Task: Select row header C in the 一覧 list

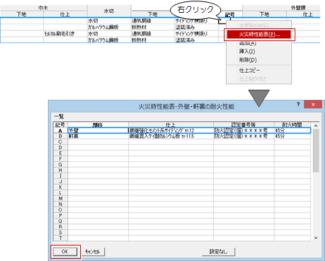Action: 60,142
